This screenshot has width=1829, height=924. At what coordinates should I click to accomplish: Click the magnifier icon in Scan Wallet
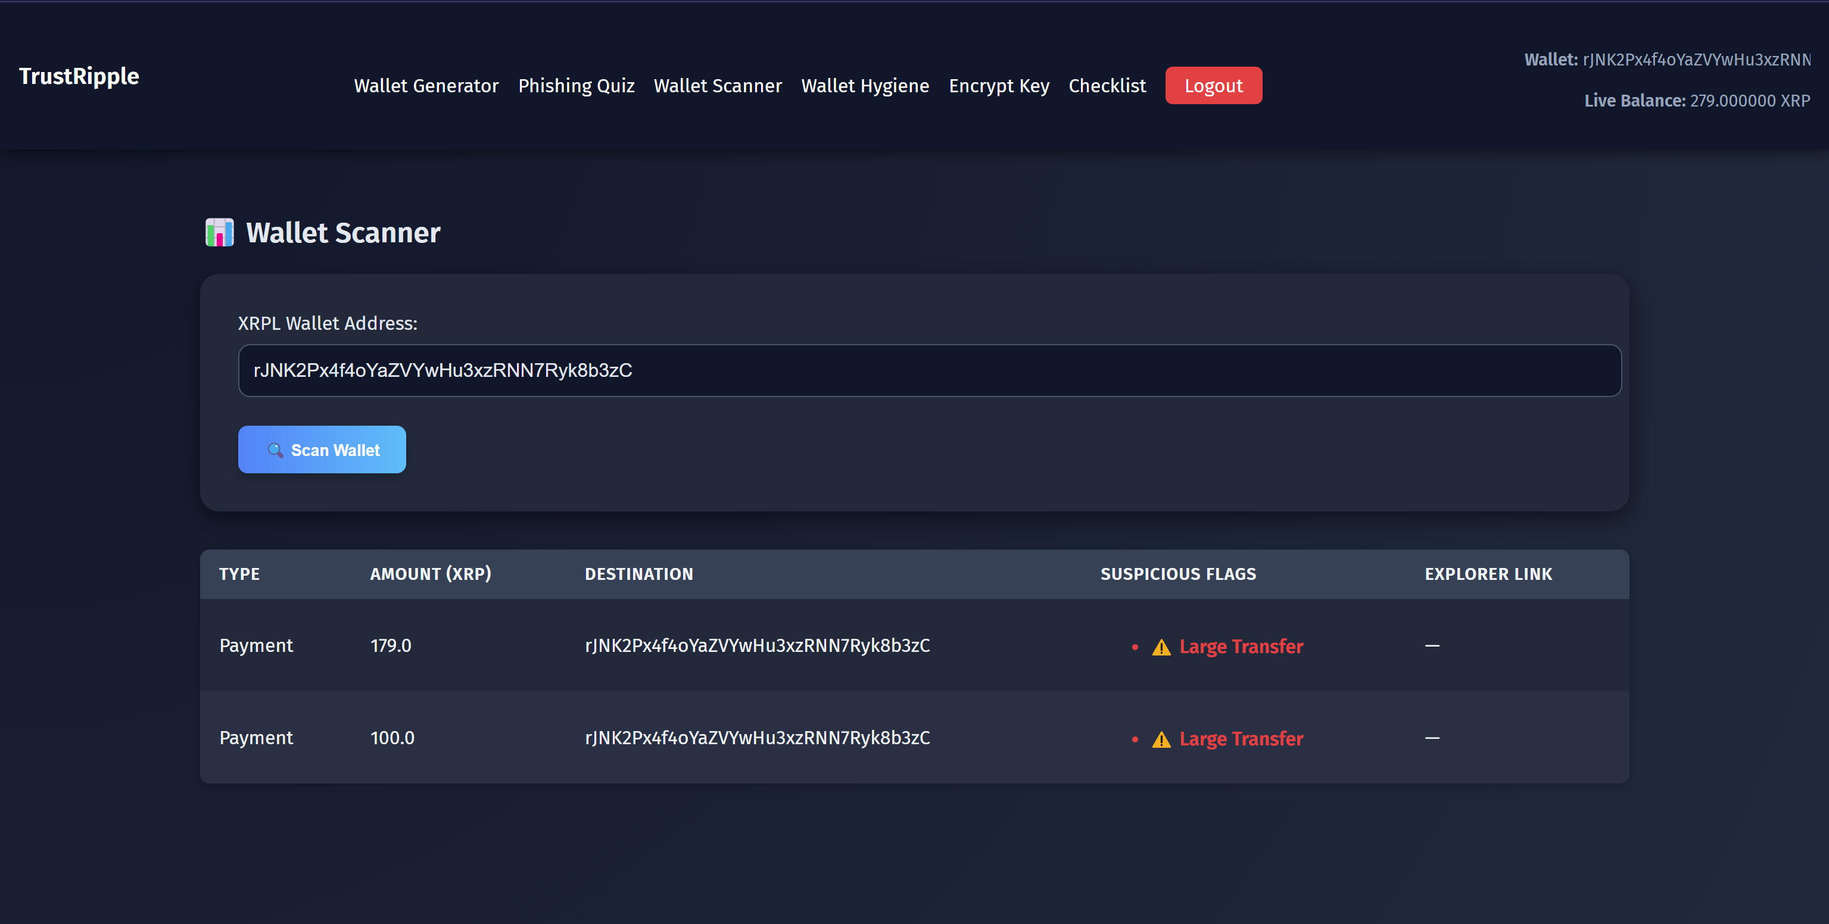(275, 450)
